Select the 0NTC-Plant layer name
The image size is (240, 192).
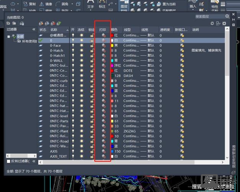59,131
